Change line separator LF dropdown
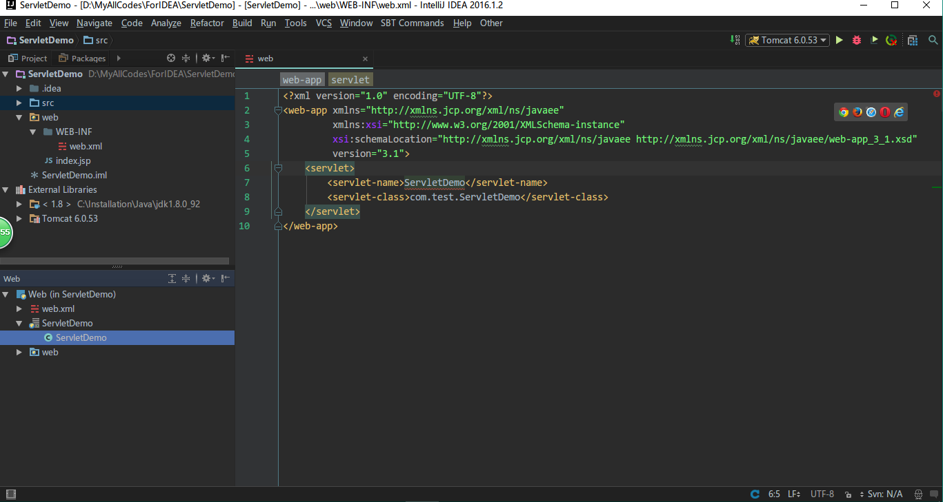 794,494
